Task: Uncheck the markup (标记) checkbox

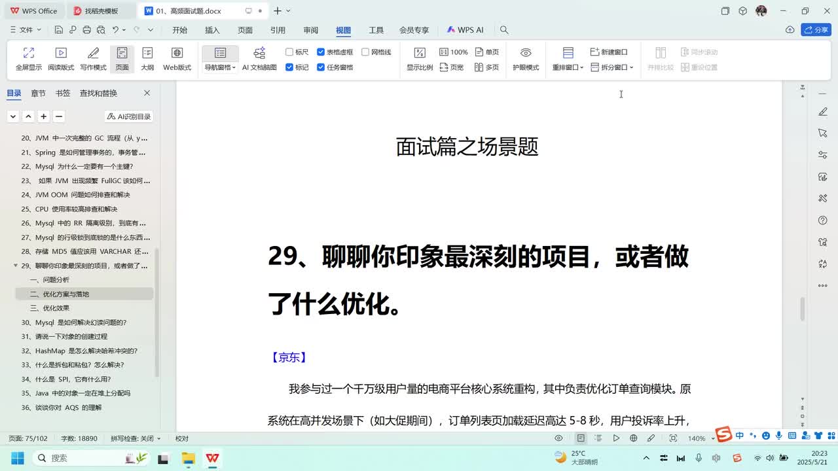Action: pyautogui.click(x=297, y=67)
